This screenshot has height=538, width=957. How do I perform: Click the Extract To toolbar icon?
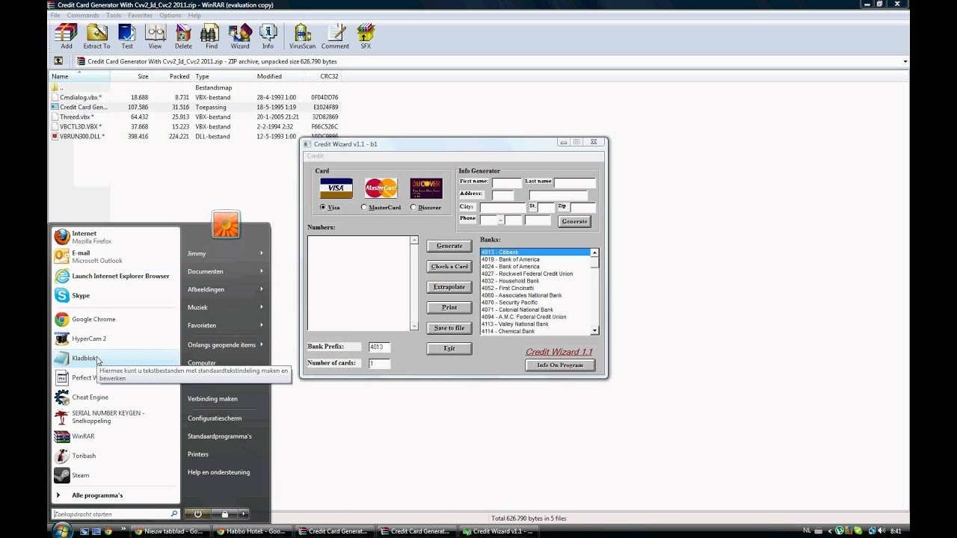[x=96, y=36]
